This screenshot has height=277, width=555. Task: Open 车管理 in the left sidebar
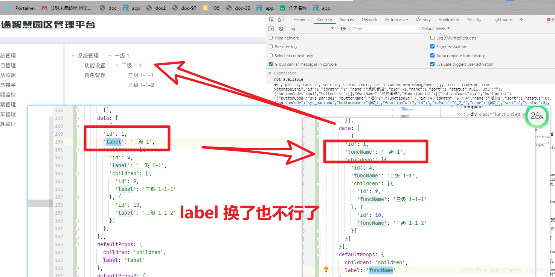8,114
